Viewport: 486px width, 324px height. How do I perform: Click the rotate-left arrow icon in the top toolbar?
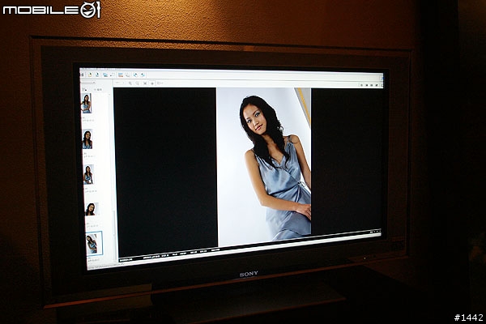(135, 75)
